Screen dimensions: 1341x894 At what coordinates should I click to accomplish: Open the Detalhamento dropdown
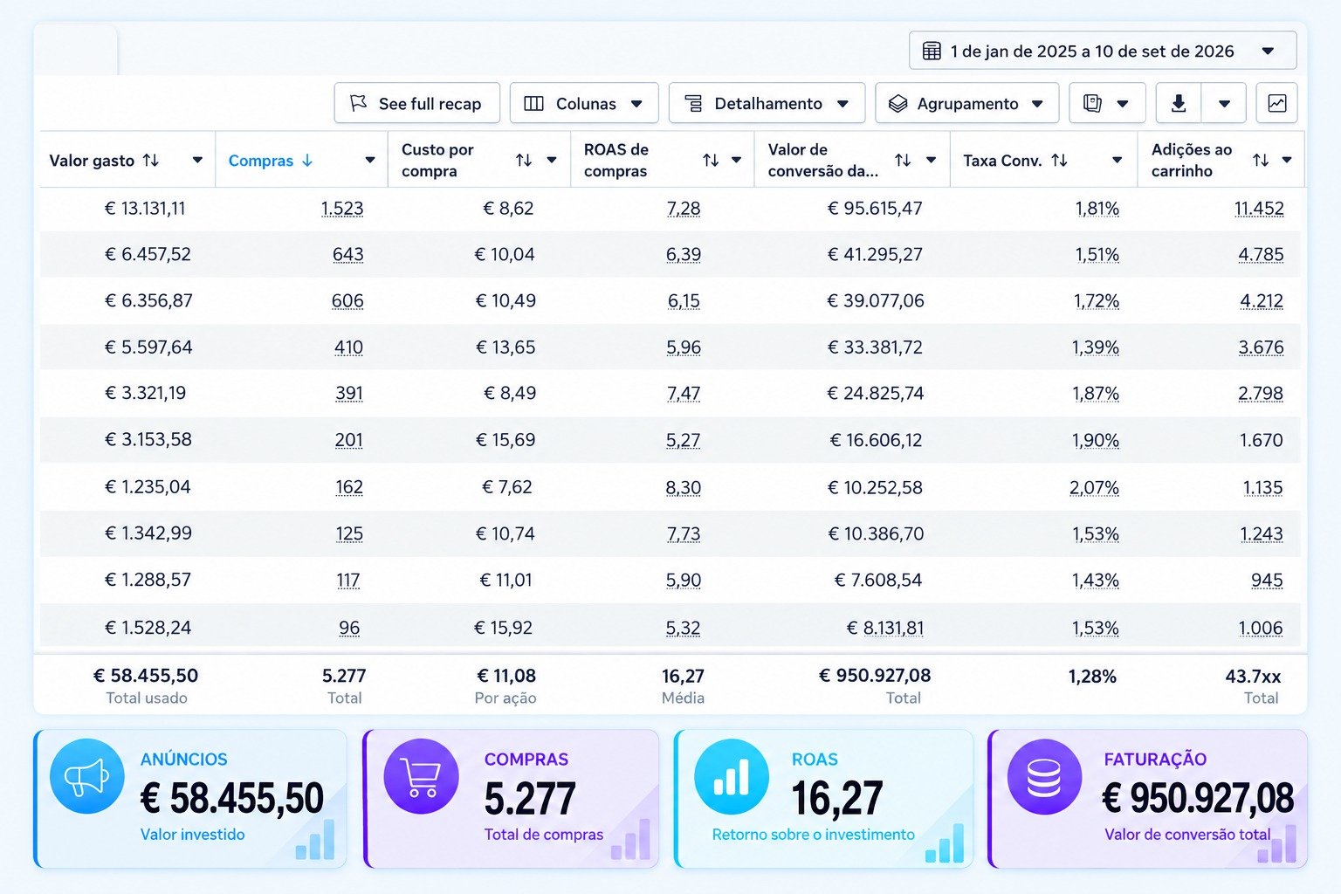point(767,103)
